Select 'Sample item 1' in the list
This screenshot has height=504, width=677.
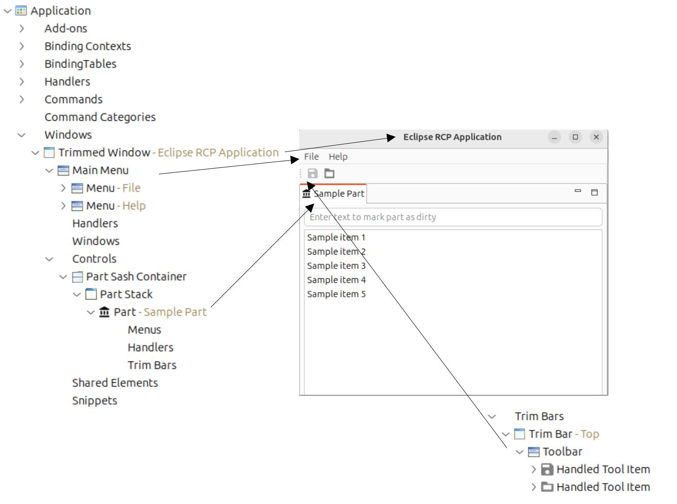336,237
